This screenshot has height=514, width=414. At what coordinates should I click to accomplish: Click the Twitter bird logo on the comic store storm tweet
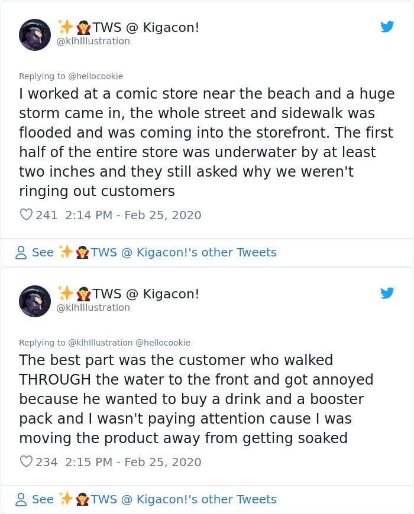click(x=387, y=27)
